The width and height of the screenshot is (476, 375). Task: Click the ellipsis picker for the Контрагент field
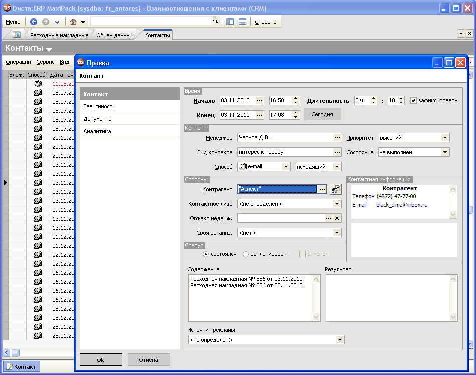(323, 190)
